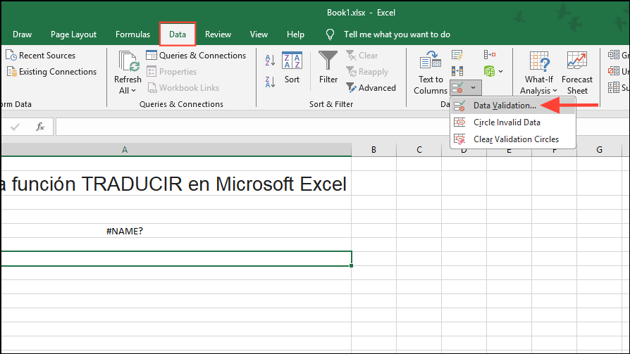
Task: Choose Data Validation... from the menu
Action: 513,106
